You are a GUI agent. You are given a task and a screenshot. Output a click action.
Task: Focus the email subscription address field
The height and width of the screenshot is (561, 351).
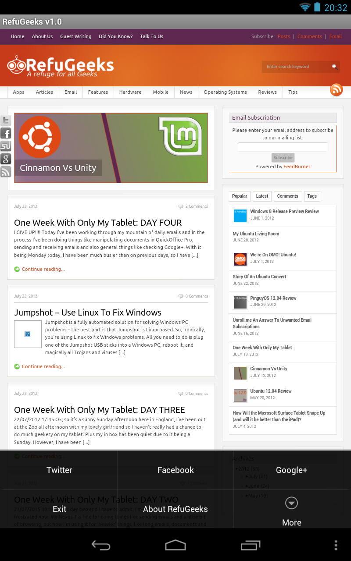coord(283,147)
